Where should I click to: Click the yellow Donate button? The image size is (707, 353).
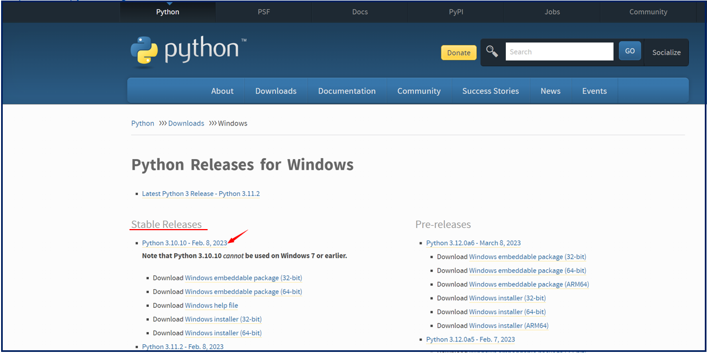coord(459,52)
